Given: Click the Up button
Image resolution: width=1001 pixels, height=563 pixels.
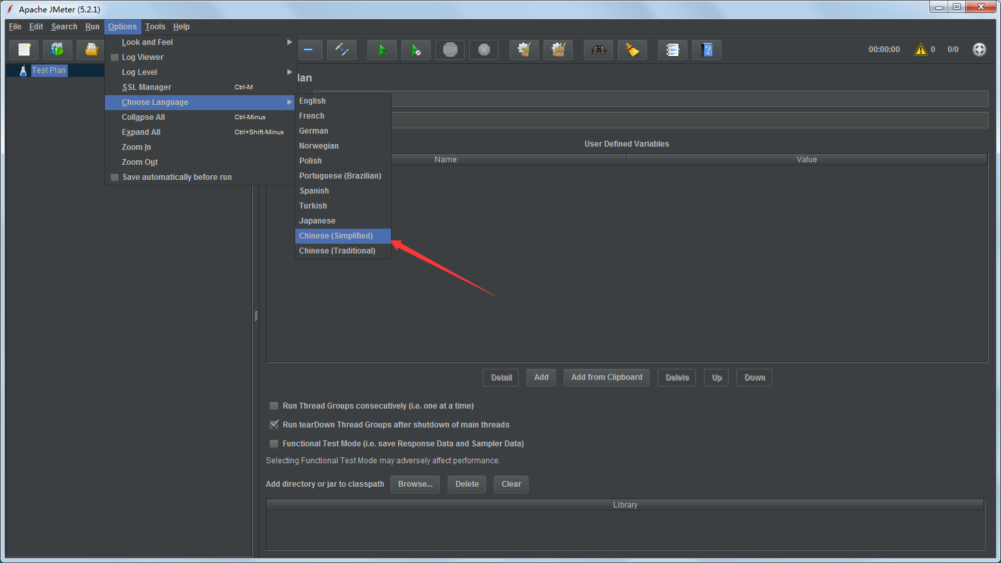Looking at the screenshot, I should [x=717, y=378].
